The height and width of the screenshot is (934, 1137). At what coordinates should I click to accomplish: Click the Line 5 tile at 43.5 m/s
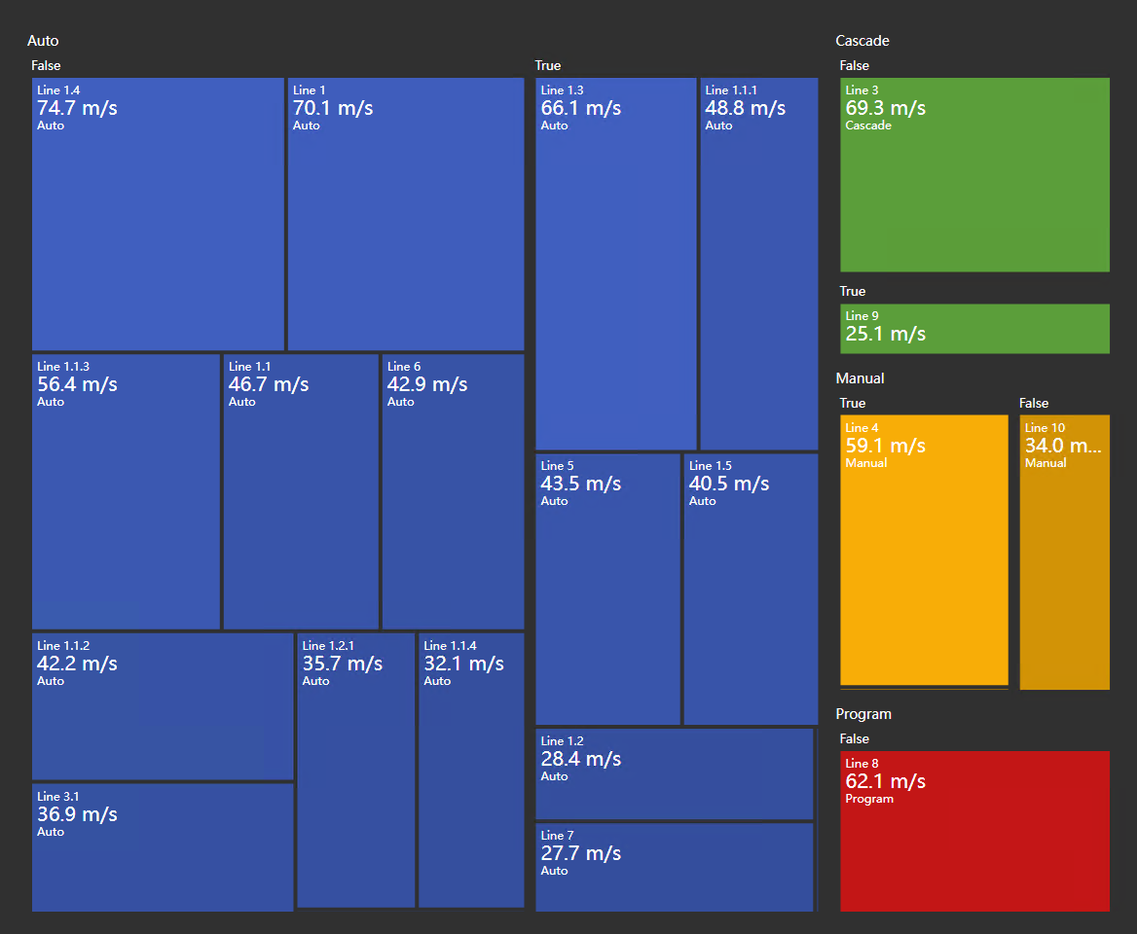pos(608,590)
